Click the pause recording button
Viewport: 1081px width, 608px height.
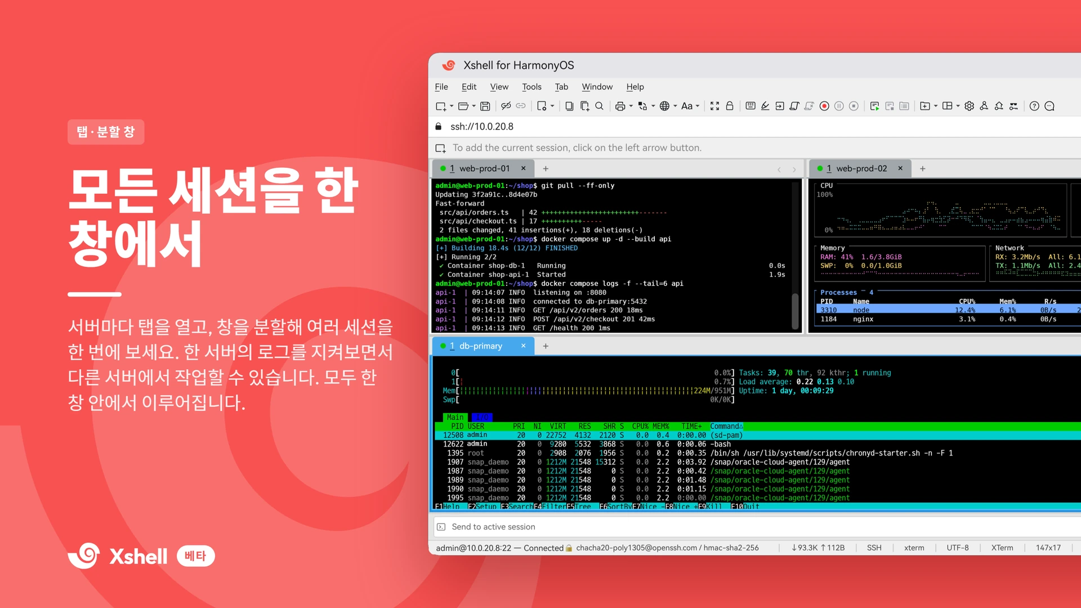click(839, 106)
